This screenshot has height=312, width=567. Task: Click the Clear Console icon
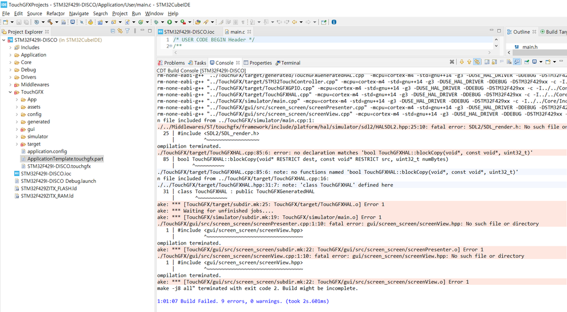[x=509, y=62]
